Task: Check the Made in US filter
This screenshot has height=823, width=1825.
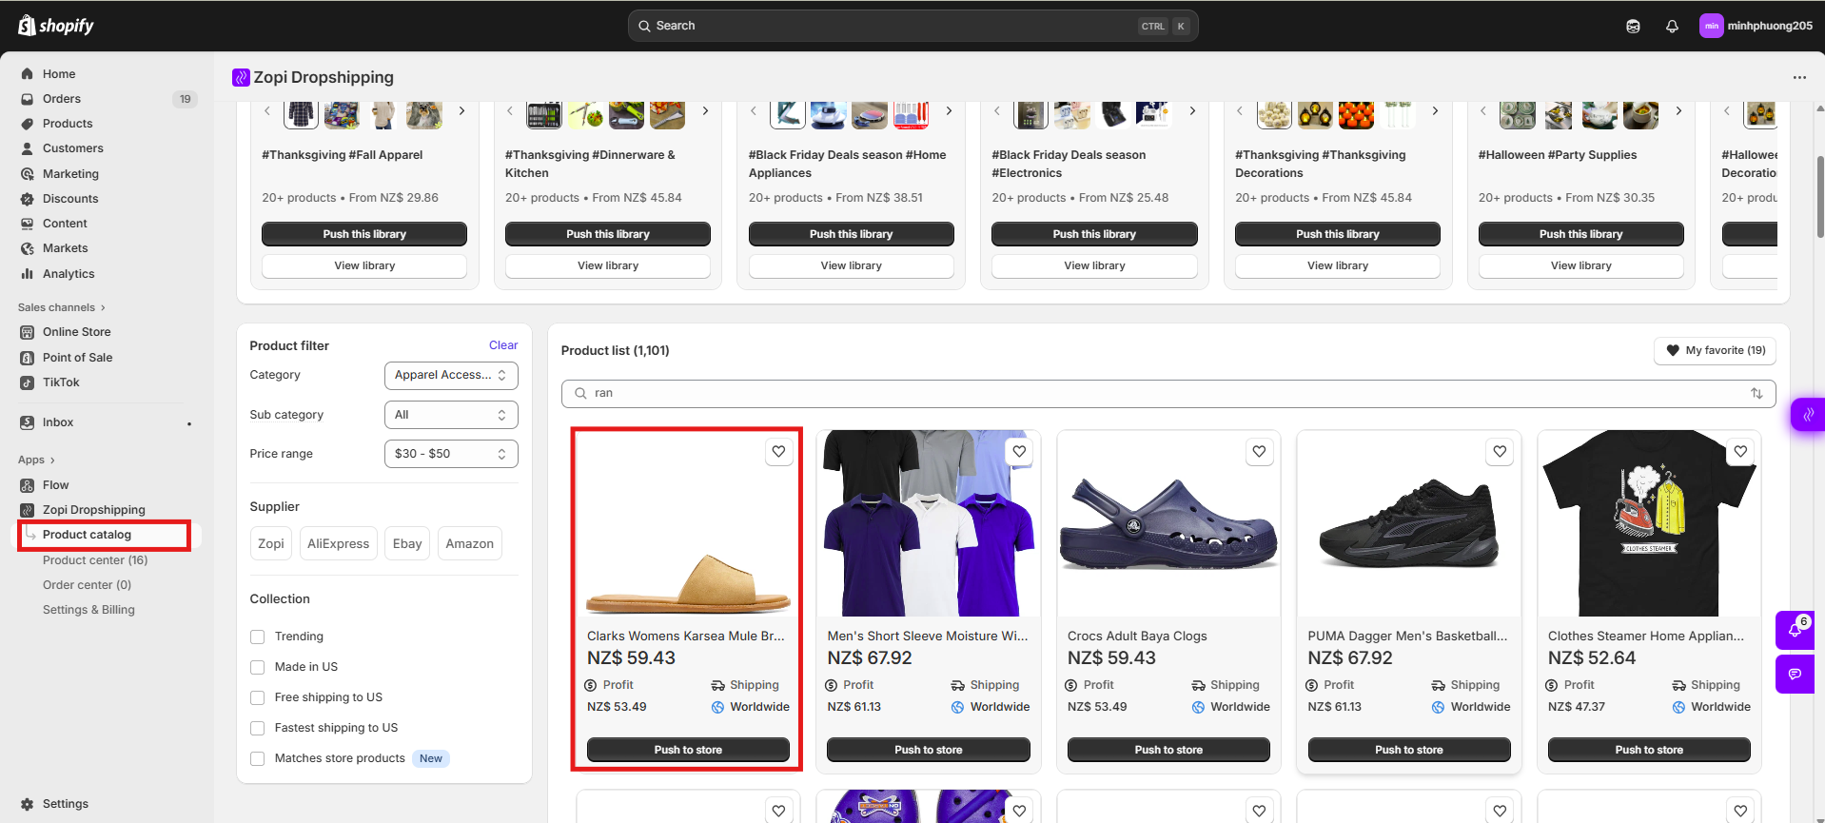Action: 257,667
